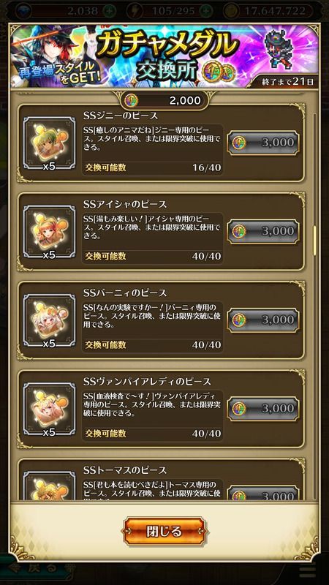Viewport: 329px width, 585px height.
Task: Exchange 3,000 medals for SSジニー piece
Action: point(263,143)
